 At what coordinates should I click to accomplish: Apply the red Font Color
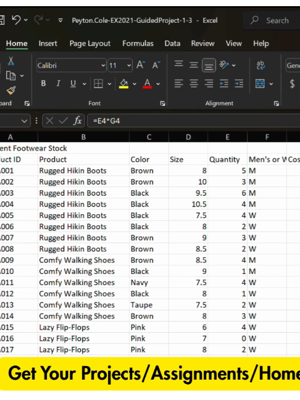pos(147,84)
